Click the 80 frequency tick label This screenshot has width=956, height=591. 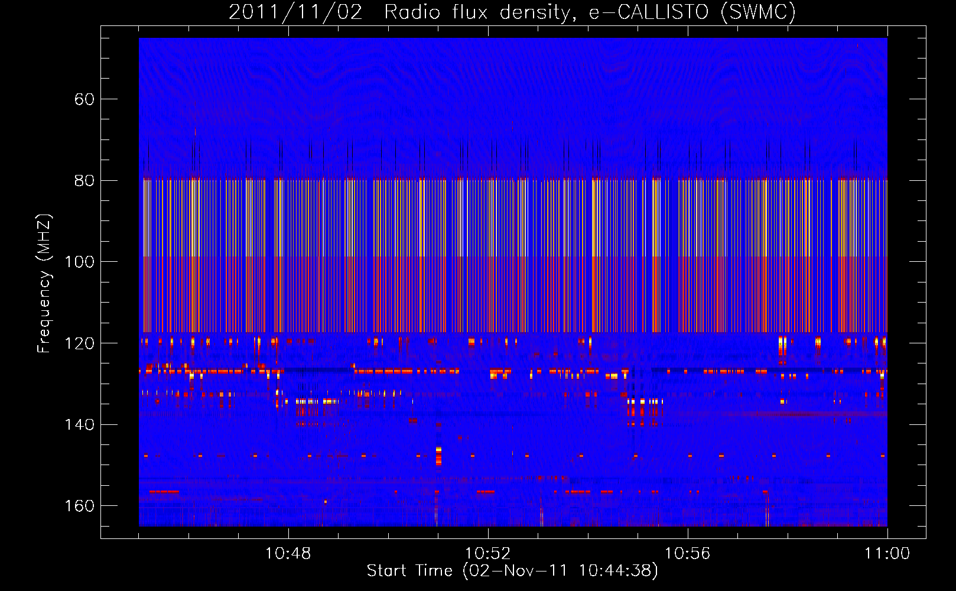pyautogui.click(x=84, y=180)
